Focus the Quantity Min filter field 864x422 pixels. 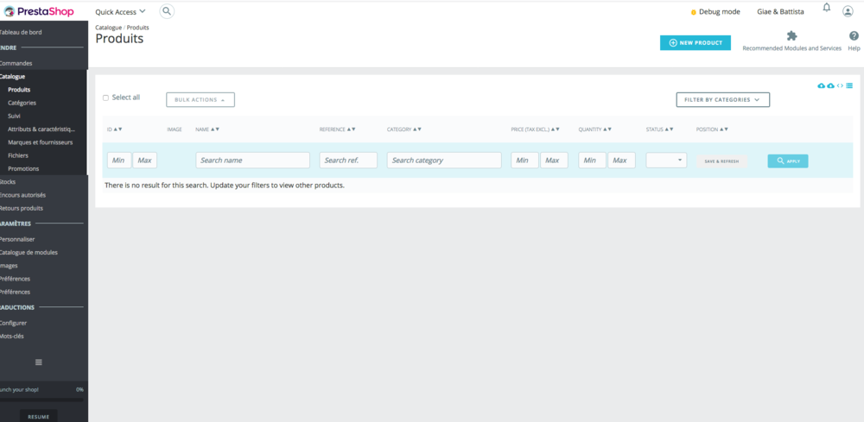593,161
